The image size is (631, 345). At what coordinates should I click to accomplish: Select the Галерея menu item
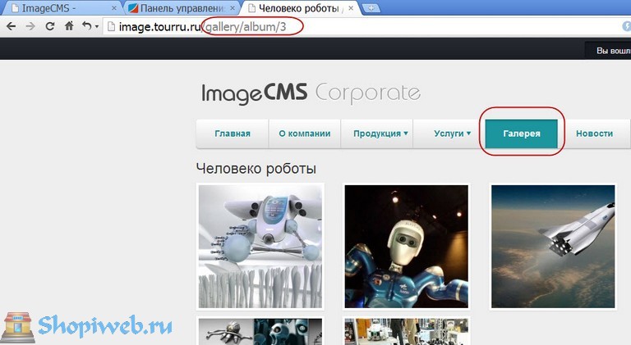pyautogui.click(x=522, y=134)
